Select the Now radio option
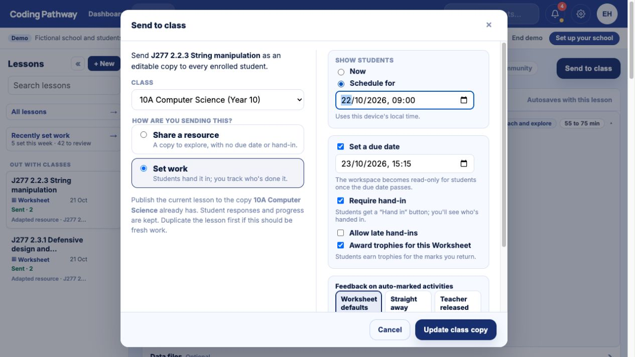Screen dimensions: 635x357 click(x=341, y=72)
